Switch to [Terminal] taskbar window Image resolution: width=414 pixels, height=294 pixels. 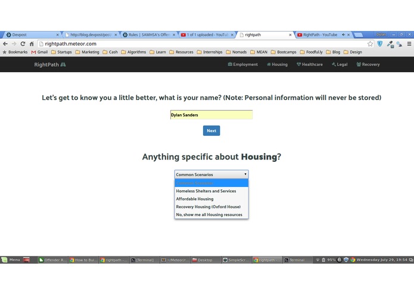[x=145, y=260]
